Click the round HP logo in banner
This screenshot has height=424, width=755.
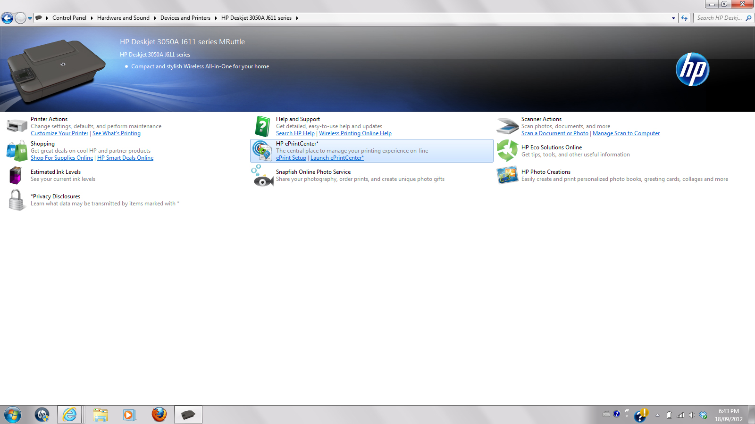tap(692, 69)
